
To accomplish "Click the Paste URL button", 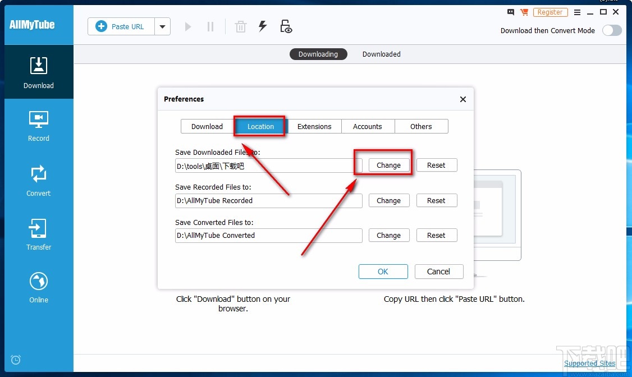I will [x=121, y=26].
